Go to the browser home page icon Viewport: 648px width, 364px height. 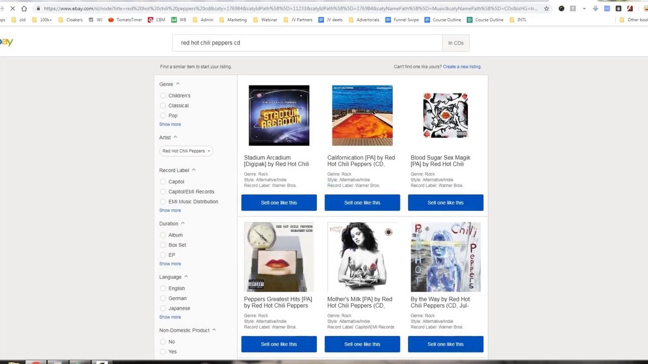[24, 9]
